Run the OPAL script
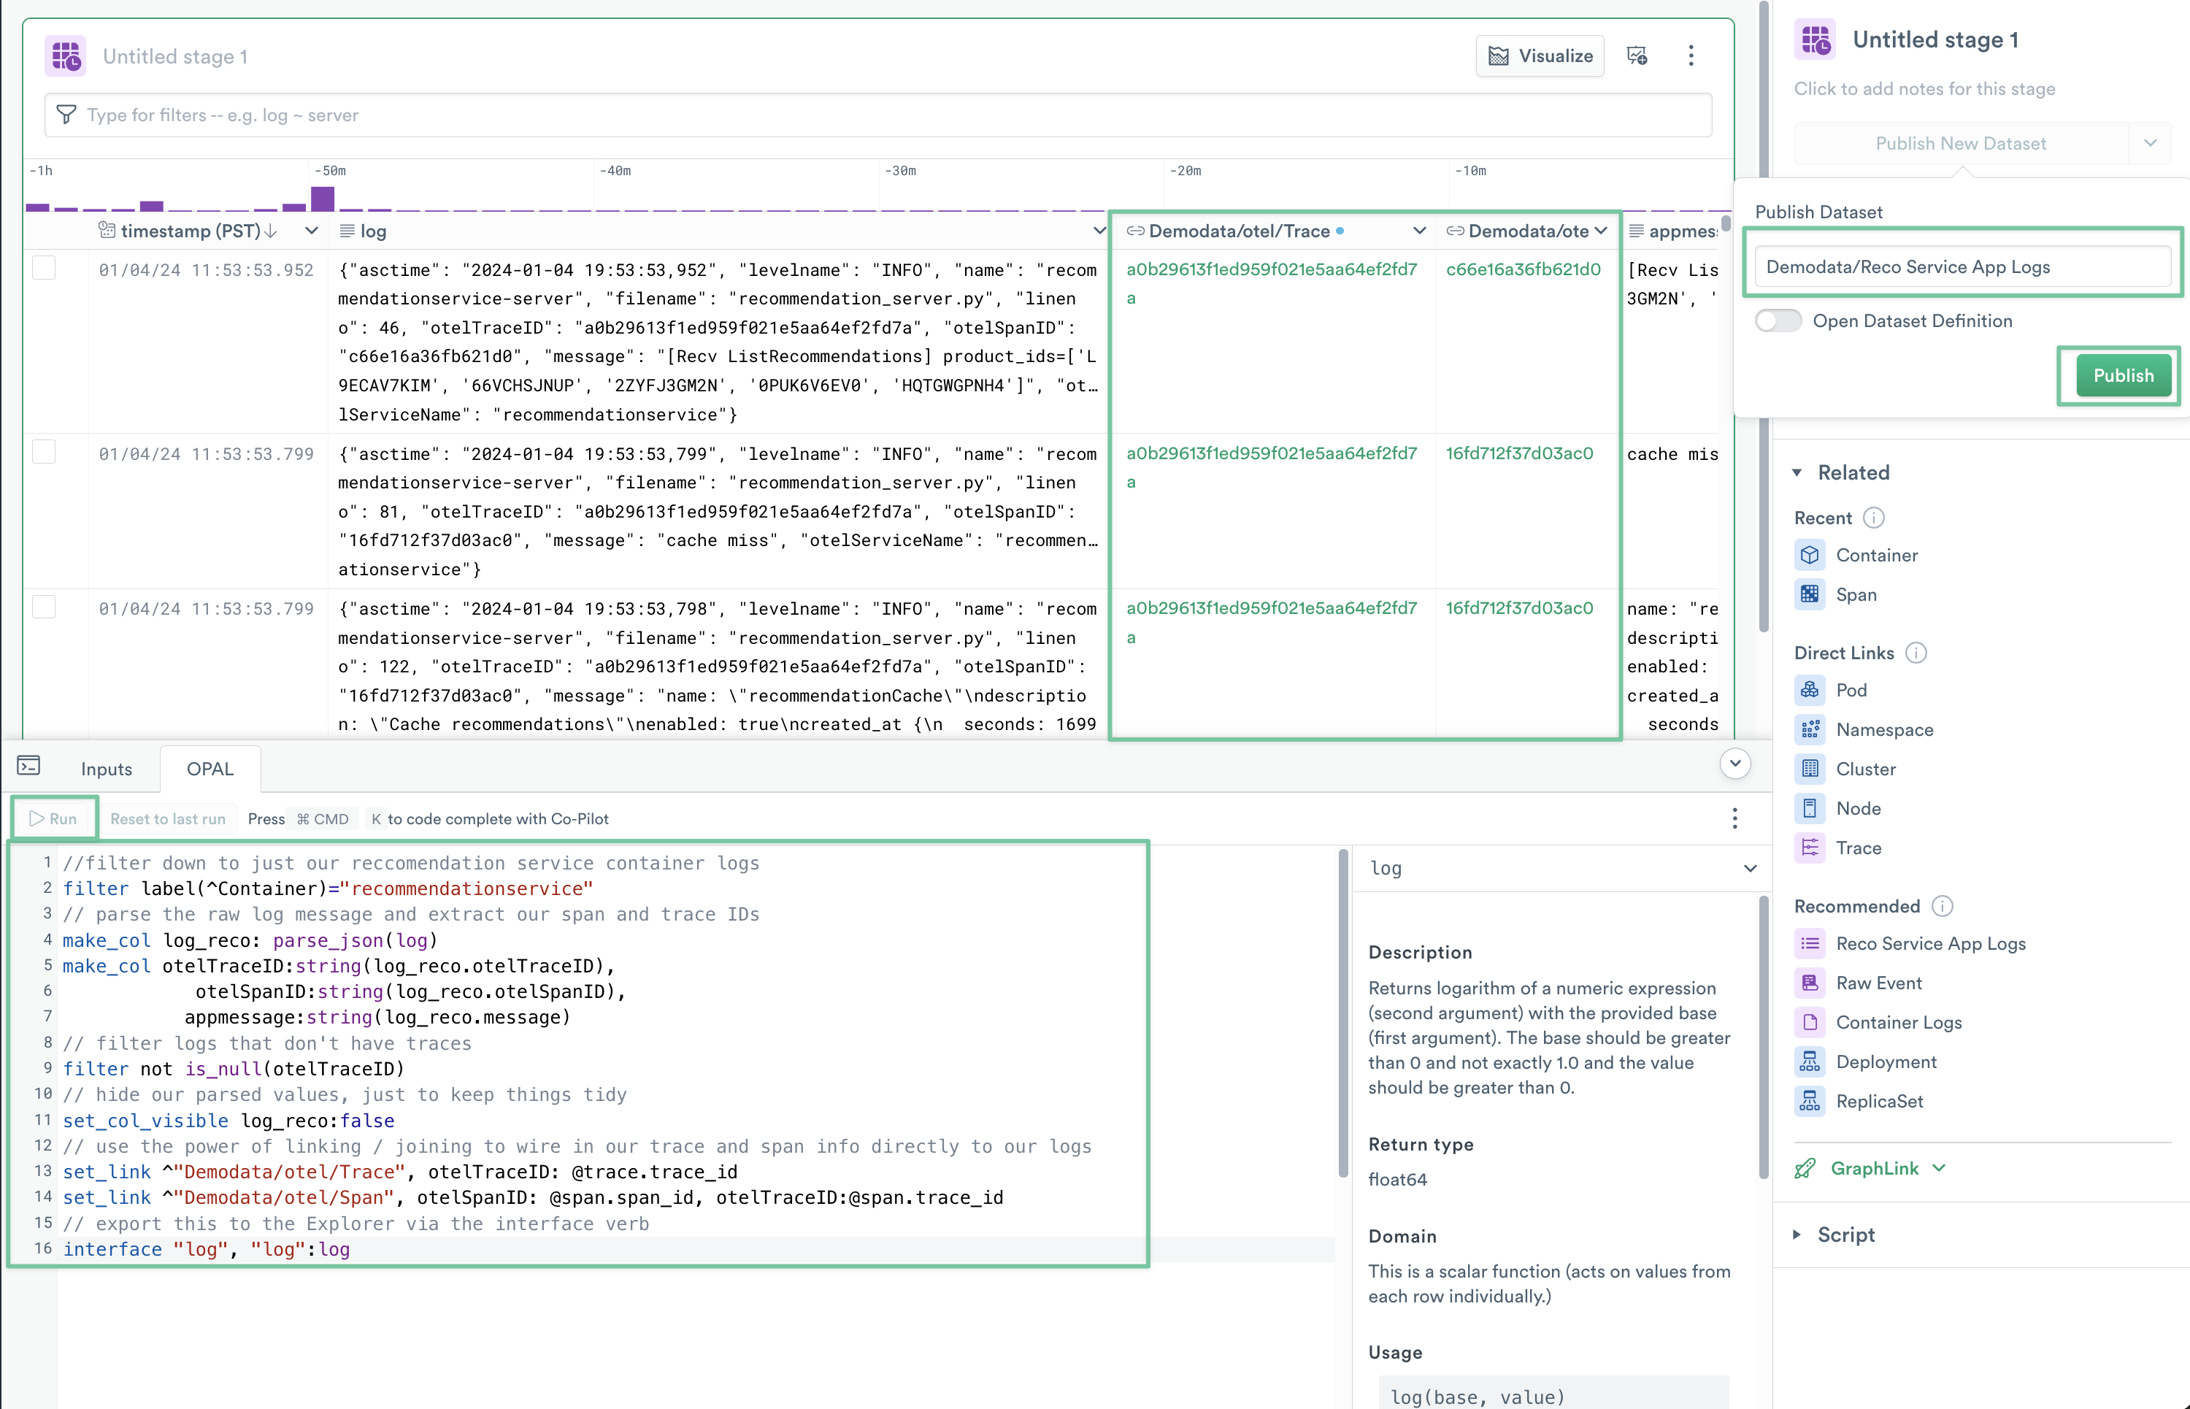2190x1409 pixels. [x=54, y=819]
